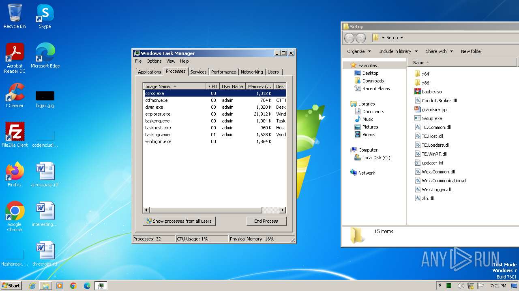The width and height of the screenshot is (519, 291).
Task: Click the volume speaker tray icon
Action: pos(461,286)
